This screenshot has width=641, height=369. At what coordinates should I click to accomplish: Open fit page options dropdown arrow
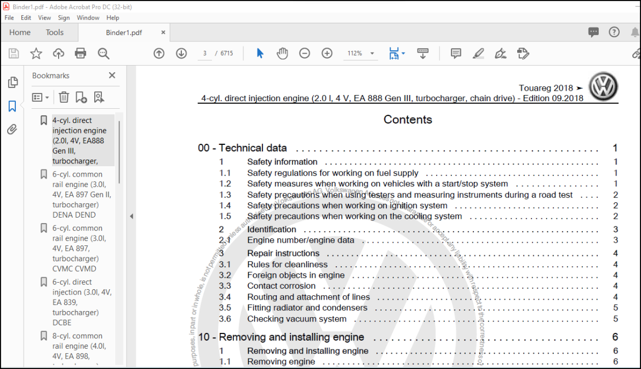coord(403,54)
